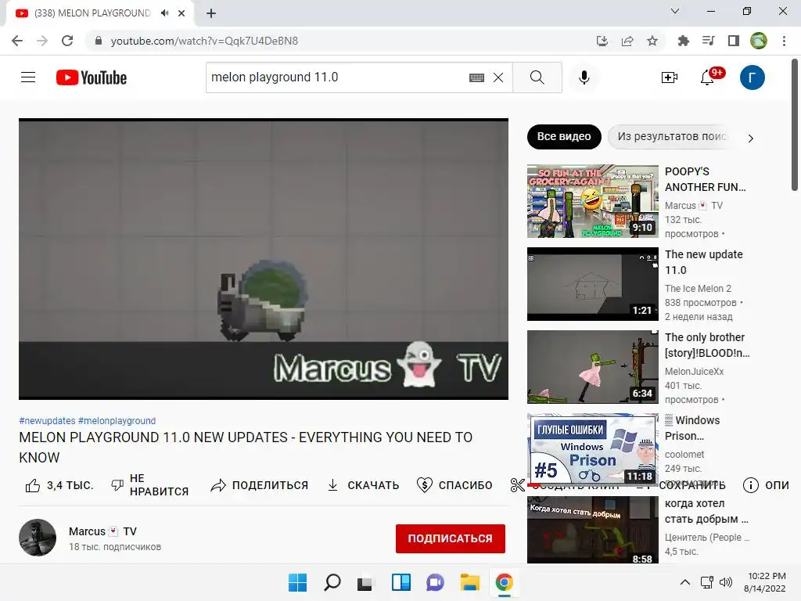Select the Все видео filter chip
Viewport: 801px width, 601px height.
pyautogui.click(x=564, y=136)
